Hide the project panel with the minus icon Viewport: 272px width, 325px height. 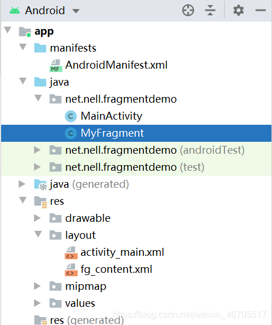coord(261,10)
